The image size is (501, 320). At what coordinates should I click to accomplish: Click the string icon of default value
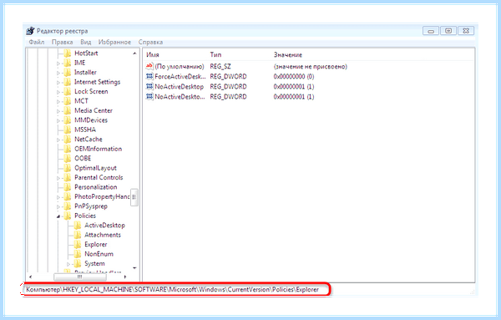pyautogui.click(x=149, y=66)
